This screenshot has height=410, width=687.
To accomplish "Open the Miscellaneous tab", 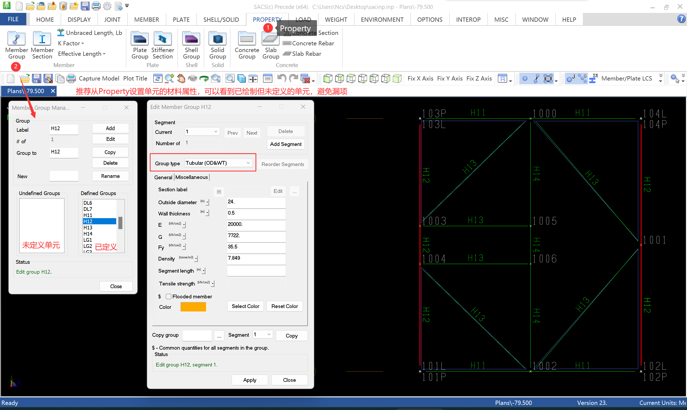I will point(191,177).
